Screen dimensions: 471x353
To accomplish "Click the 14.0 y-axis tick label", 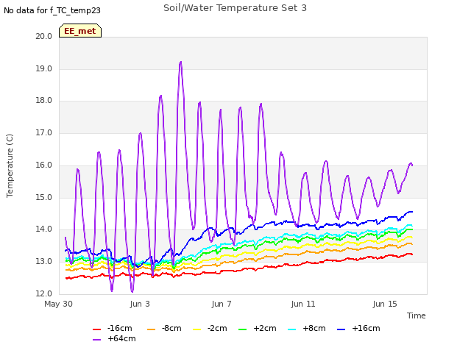I will (44, 229).
